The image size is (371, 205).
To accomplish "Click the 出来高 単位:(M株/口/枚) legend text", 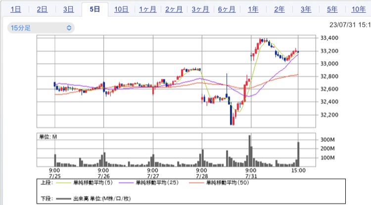I will coord(102,199).
